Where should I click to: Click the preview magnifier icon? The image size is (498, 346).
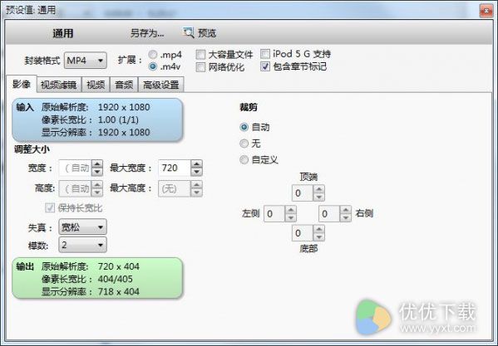[x=188, y=32]
